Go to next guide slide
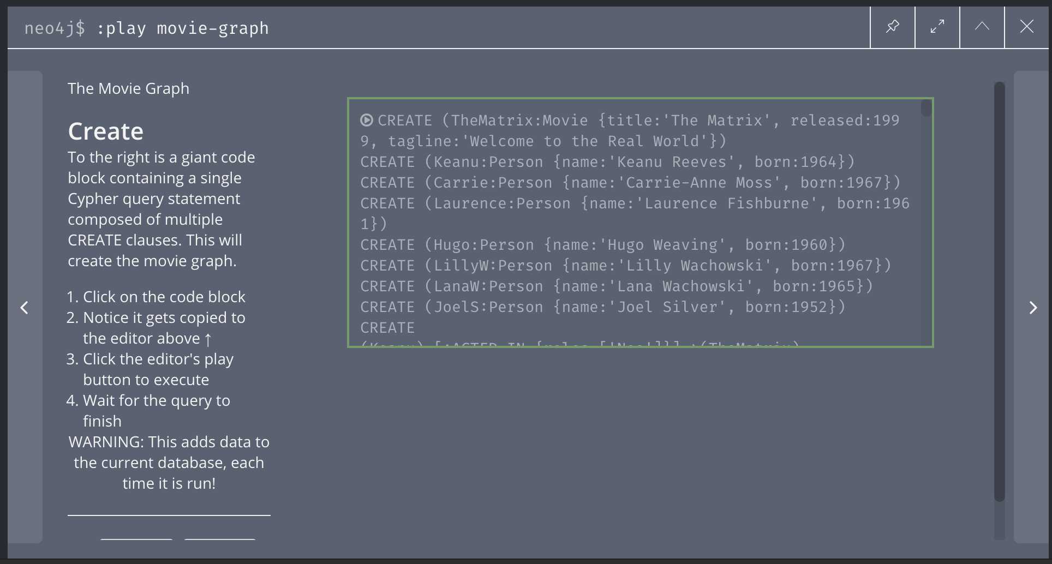The height and width of the screenshot is (564, 1052). (1032, 308)
